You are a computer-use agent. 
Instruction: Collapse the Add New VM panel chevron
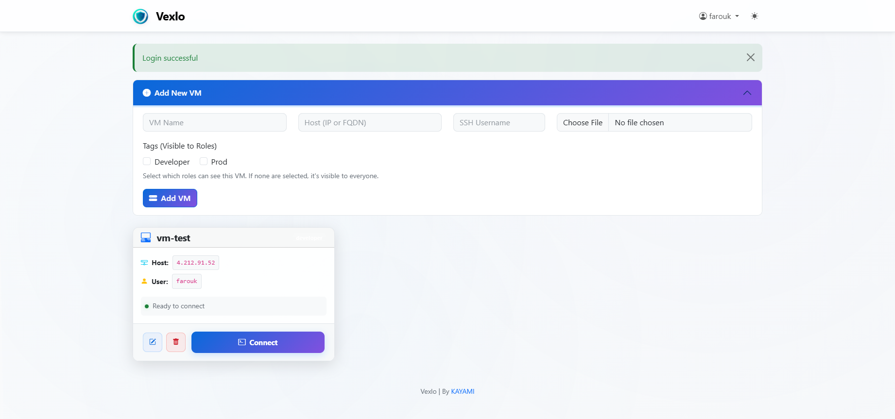[747, 93]
